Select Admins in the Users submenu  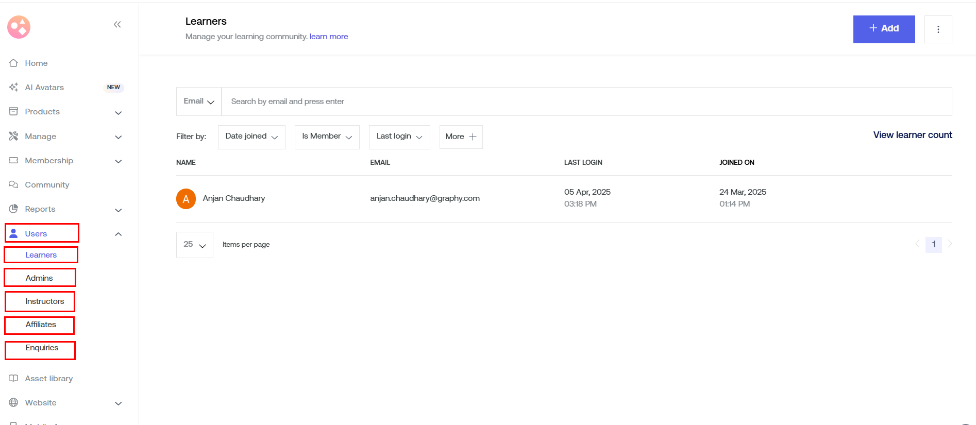pos(39,278)
